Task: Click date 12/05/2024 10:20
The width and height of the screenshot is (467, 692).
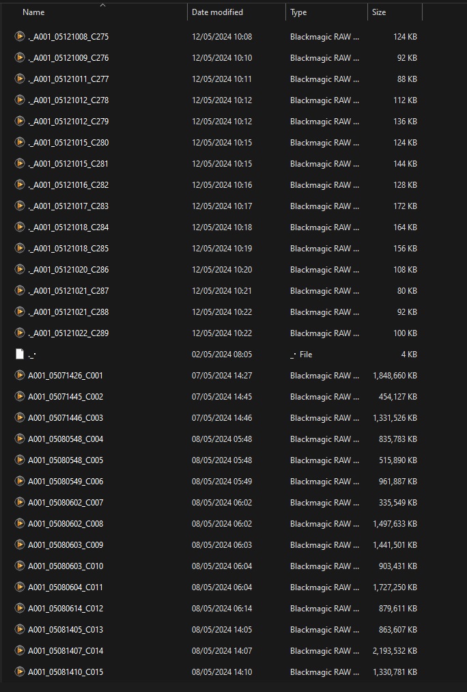Action: tap(222, 270)
